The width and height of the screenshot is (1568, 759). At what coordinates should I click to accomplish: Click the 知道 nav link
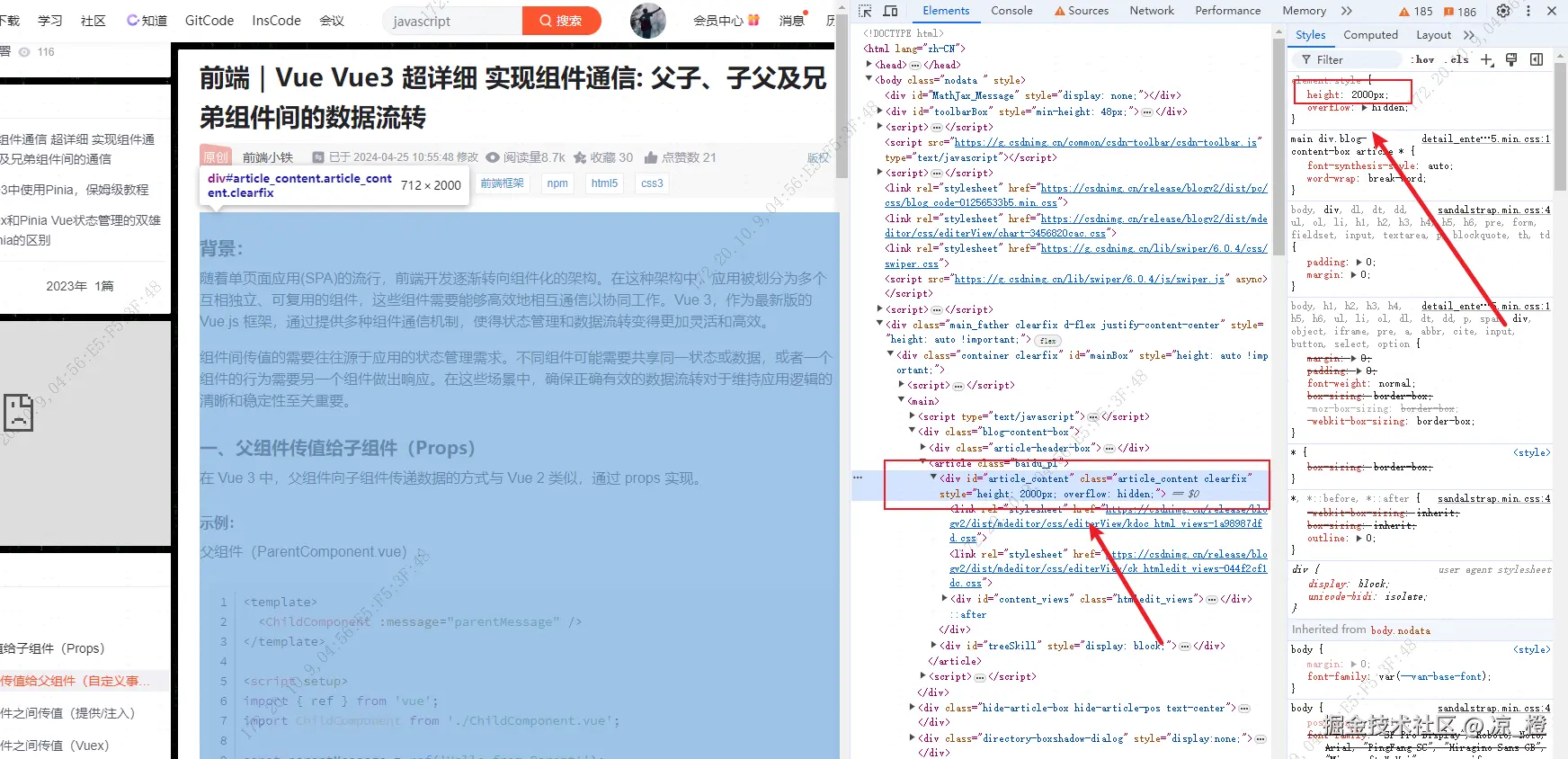pos(147,21)
